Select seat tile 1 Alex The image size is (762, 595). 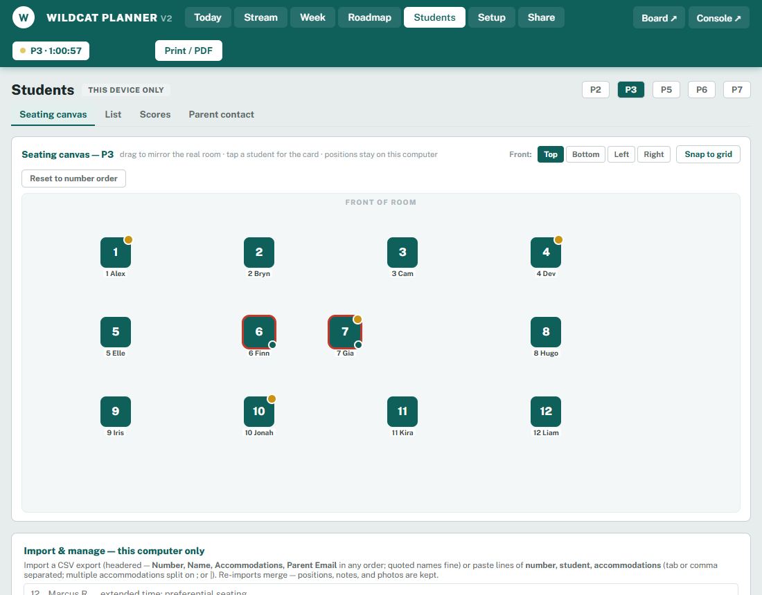(x=116, y=253)
